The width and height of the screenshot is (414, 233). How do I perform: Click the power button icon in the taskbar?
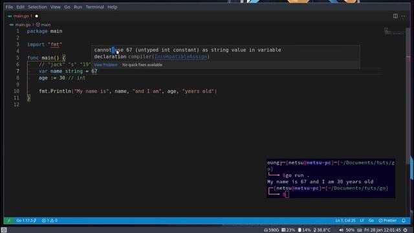(x=406, y=230)
